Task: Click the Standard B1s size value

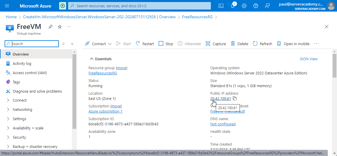Action: click(x=241, y=86)
